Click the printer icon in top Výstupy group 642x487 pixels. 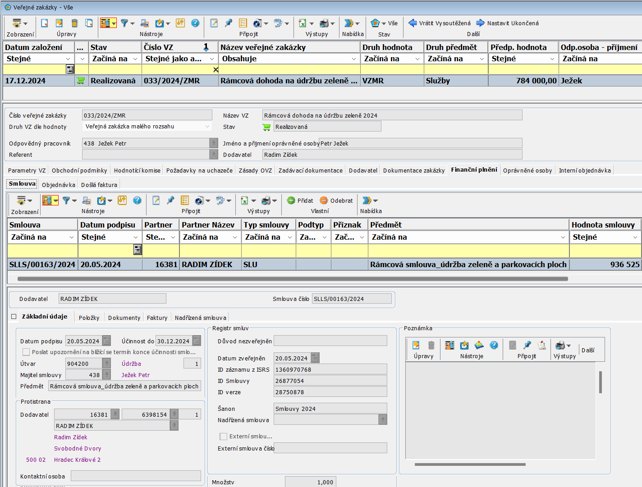tap(324, 23)
